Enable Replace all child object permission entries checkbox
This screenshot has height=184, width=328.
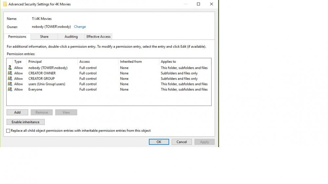pos(8,131)
